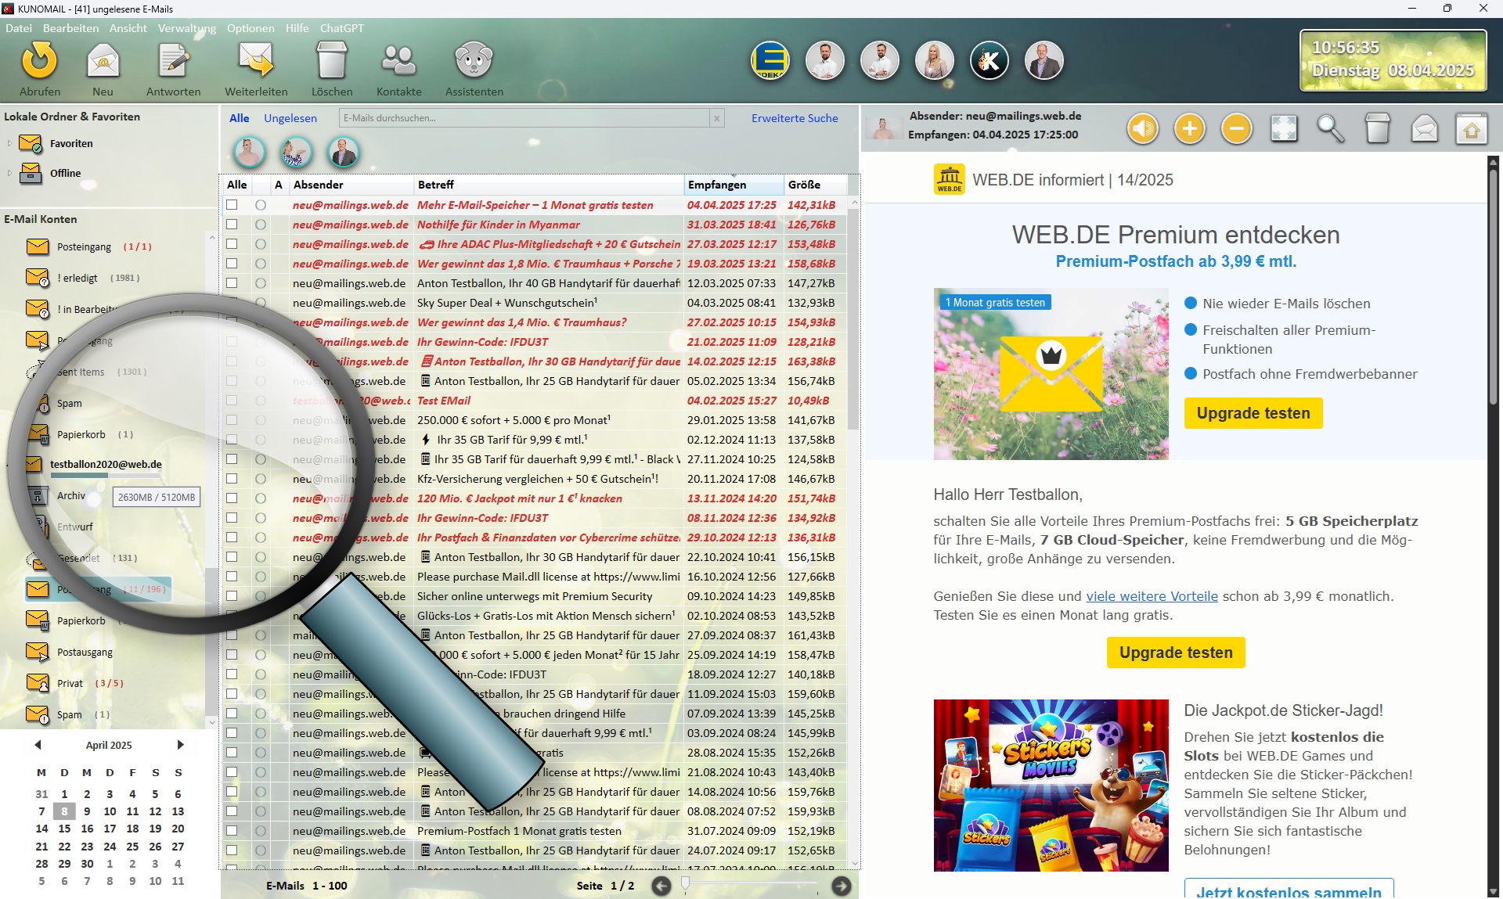1503x899 pixels.
Task: Select the blonde woman account avatar
Action: point(935,61)
